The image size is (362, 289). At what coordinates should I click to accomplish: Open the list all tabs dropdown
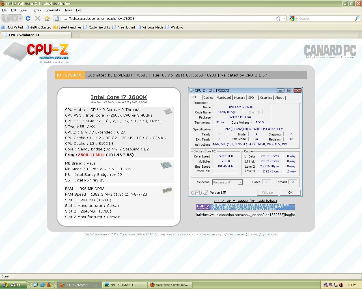pos(359,35)
